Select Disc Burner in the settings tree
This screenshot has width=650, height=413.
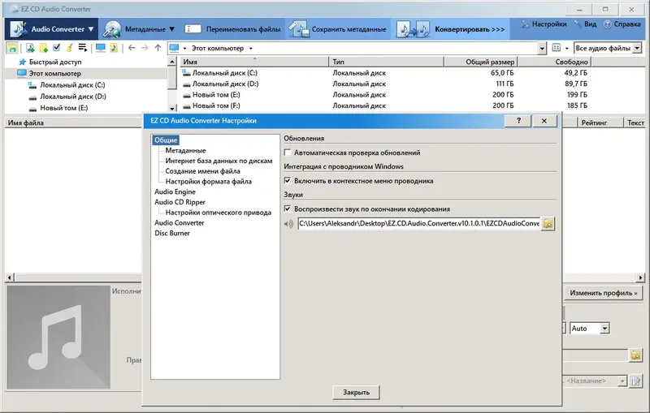click(172, 234)
